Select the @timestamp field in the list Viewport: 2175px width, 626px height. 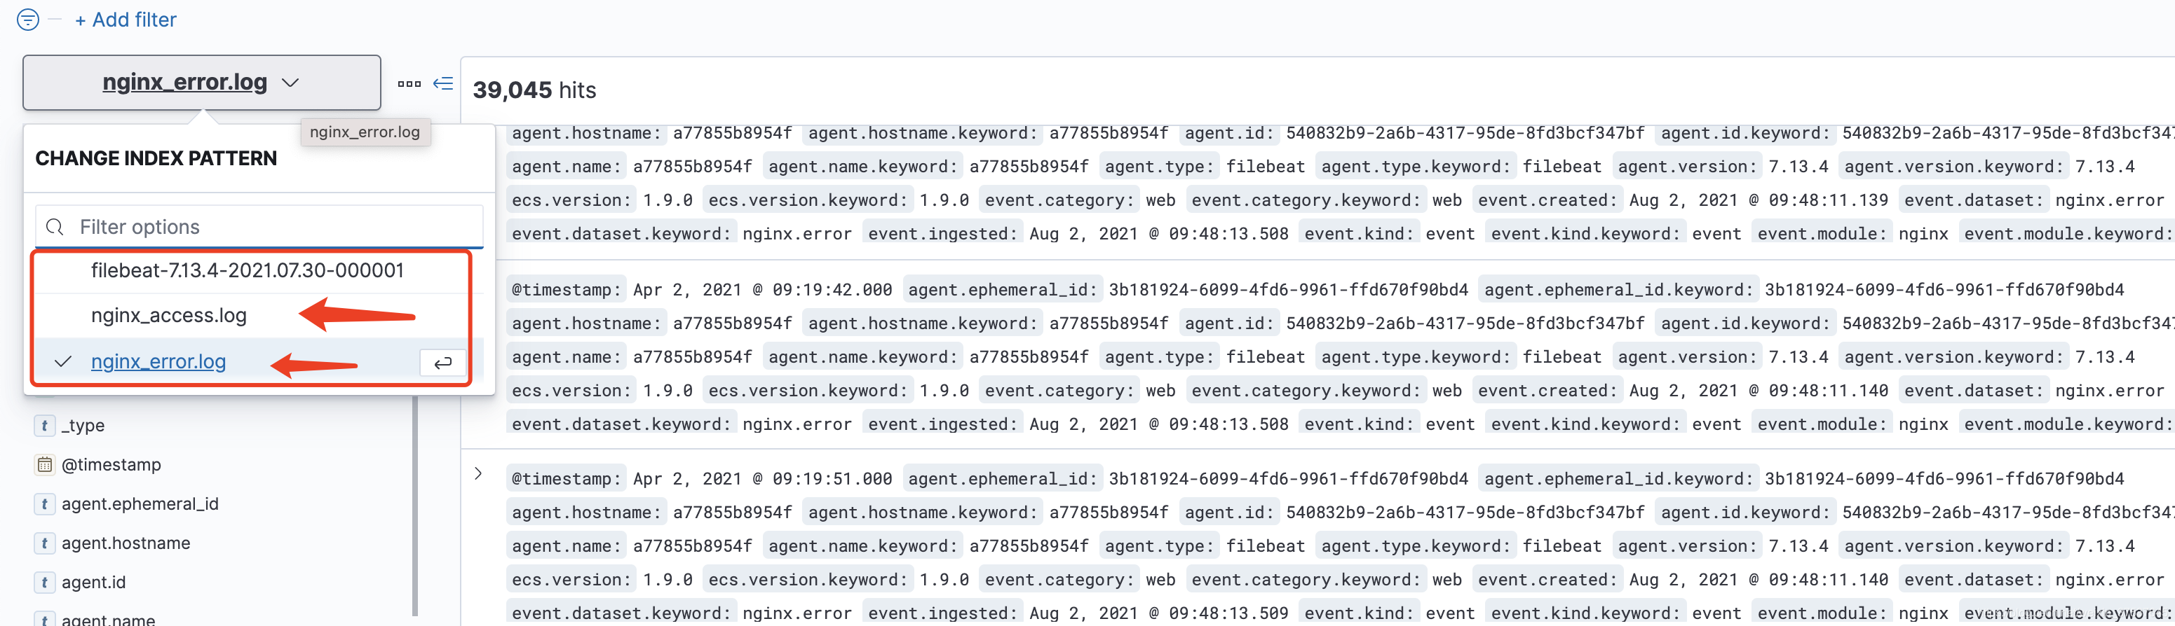coord(111,465)
